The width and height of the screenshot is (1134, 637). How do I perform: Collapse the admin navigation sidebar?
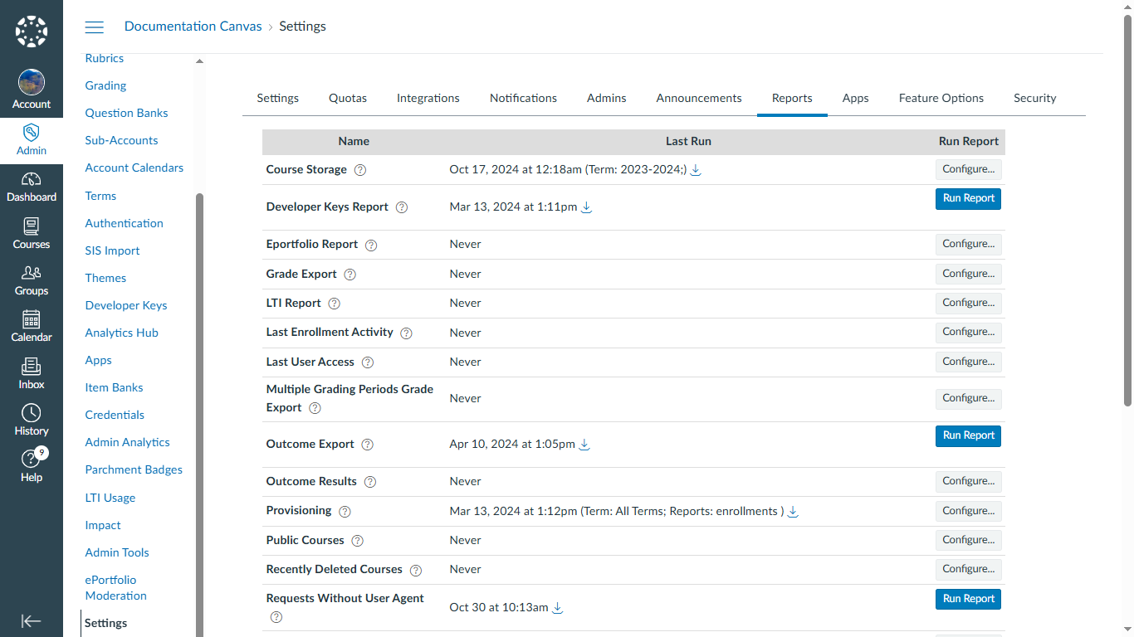pos(32,620)
